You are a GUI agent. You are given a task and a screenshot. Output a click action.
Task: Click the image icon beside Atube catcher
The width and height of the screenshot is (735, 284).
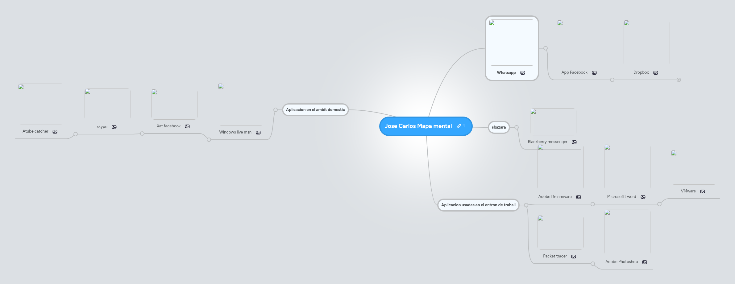[x=55, y=132]
